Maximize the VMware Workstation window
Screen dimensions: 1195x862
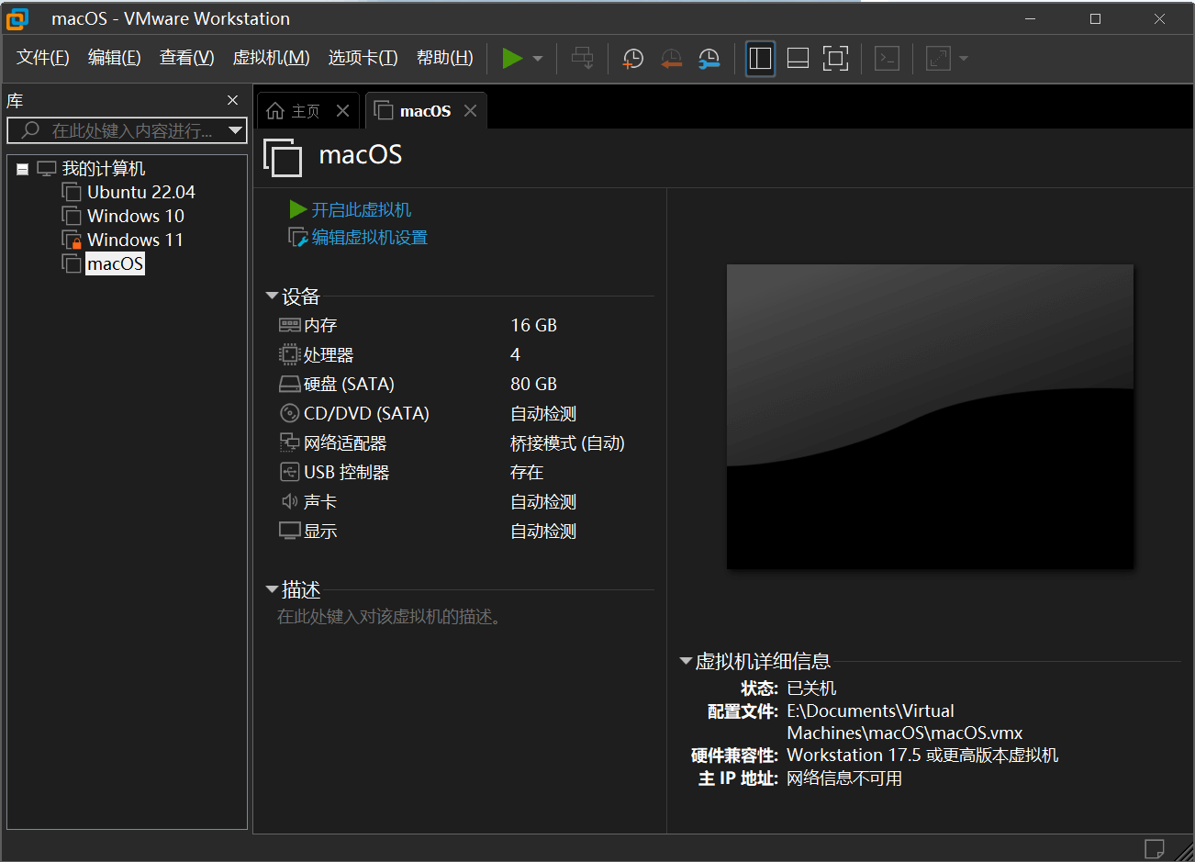1095,18
